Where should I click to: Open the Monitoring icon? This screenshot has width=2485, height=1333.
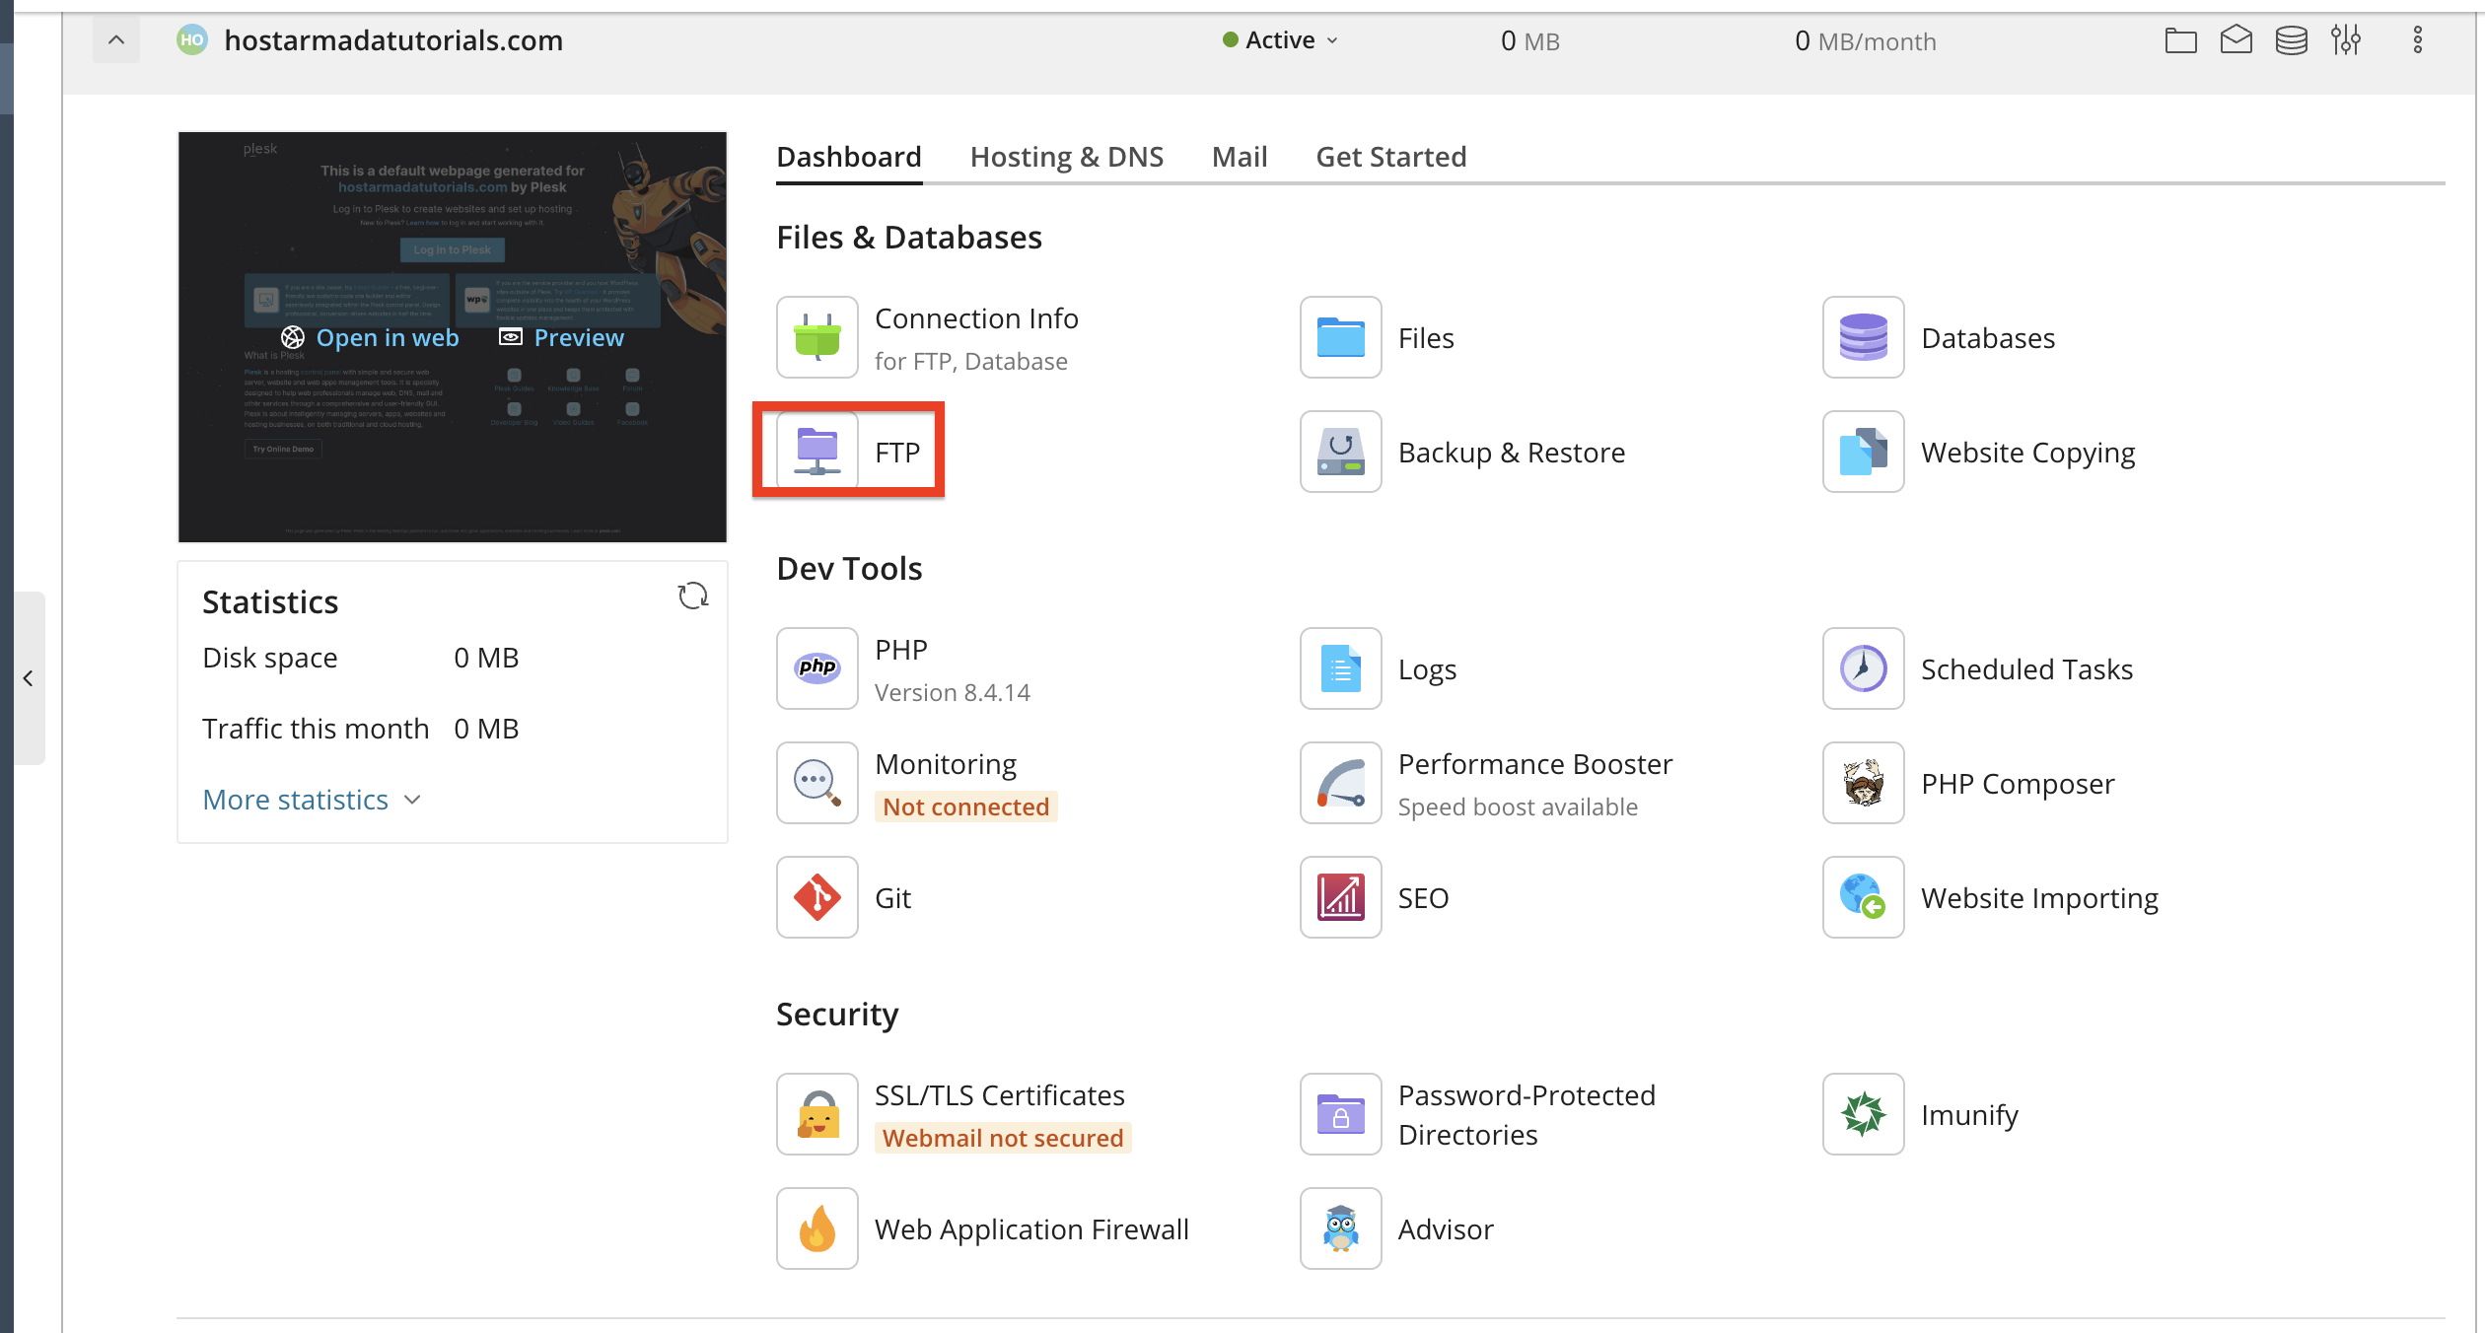click(817, 783)
